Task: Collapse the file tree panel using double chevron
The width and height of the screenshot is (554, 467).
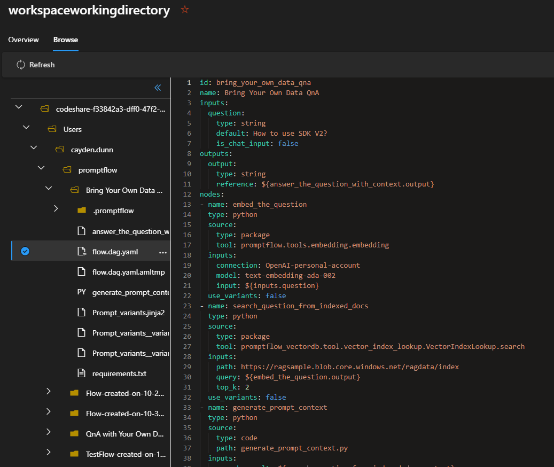Action: (x=158, y=88)
